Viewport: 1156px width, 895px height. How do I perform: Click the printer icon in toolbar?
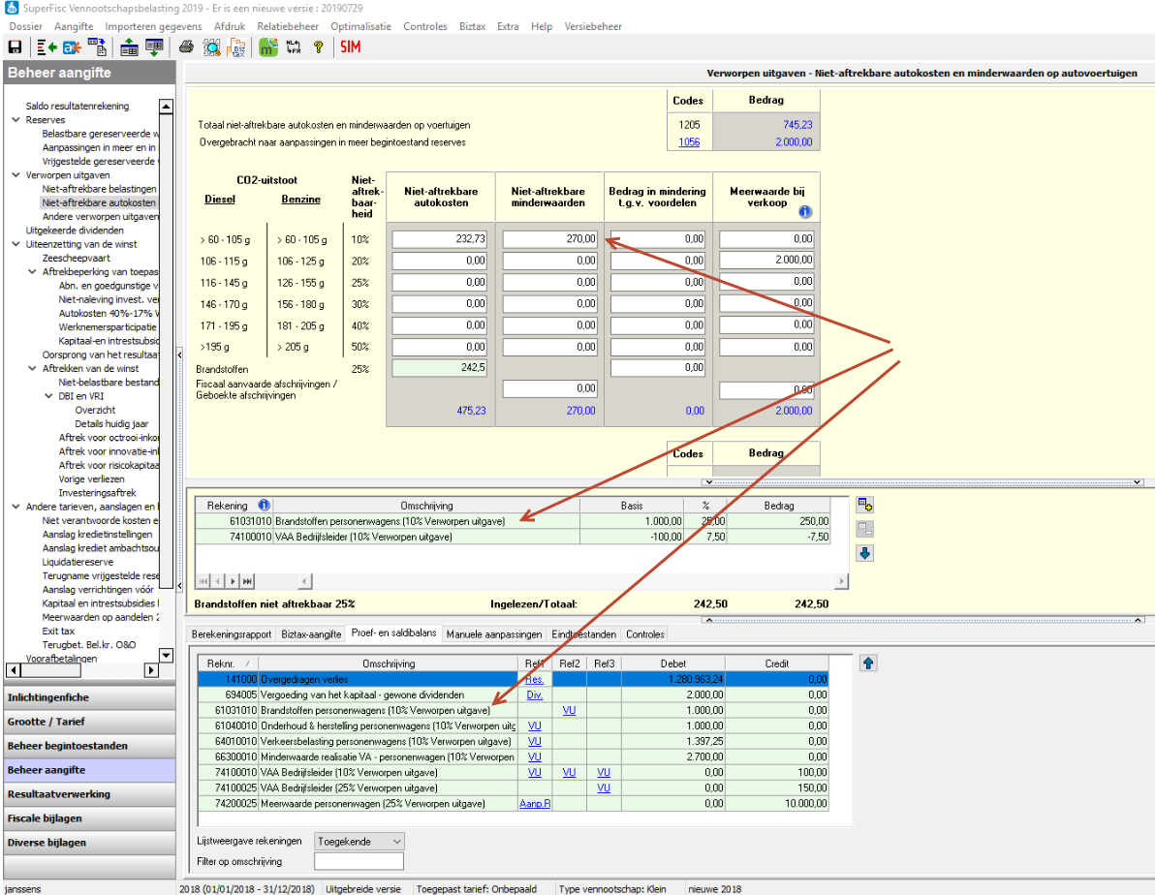(187, 46)
